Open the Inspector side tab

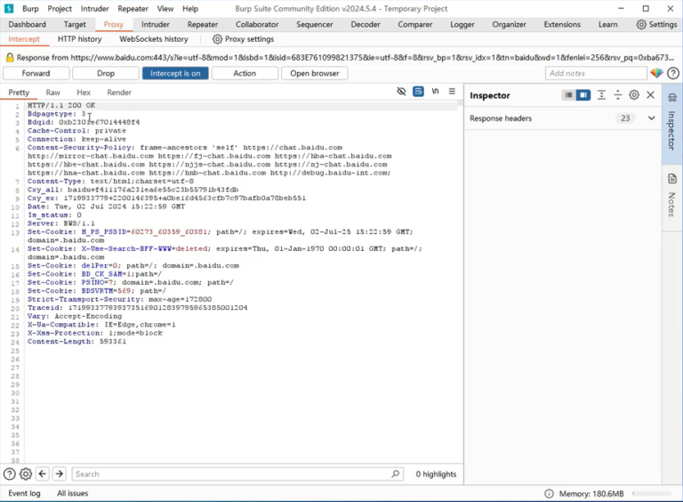[672, 125]
